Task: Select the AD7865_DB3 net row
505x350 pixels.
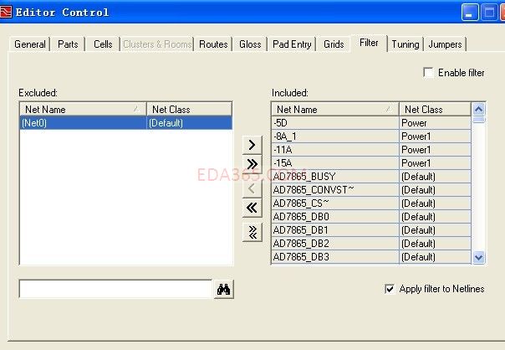Action: pyautogui.click(x=371, y=257)
